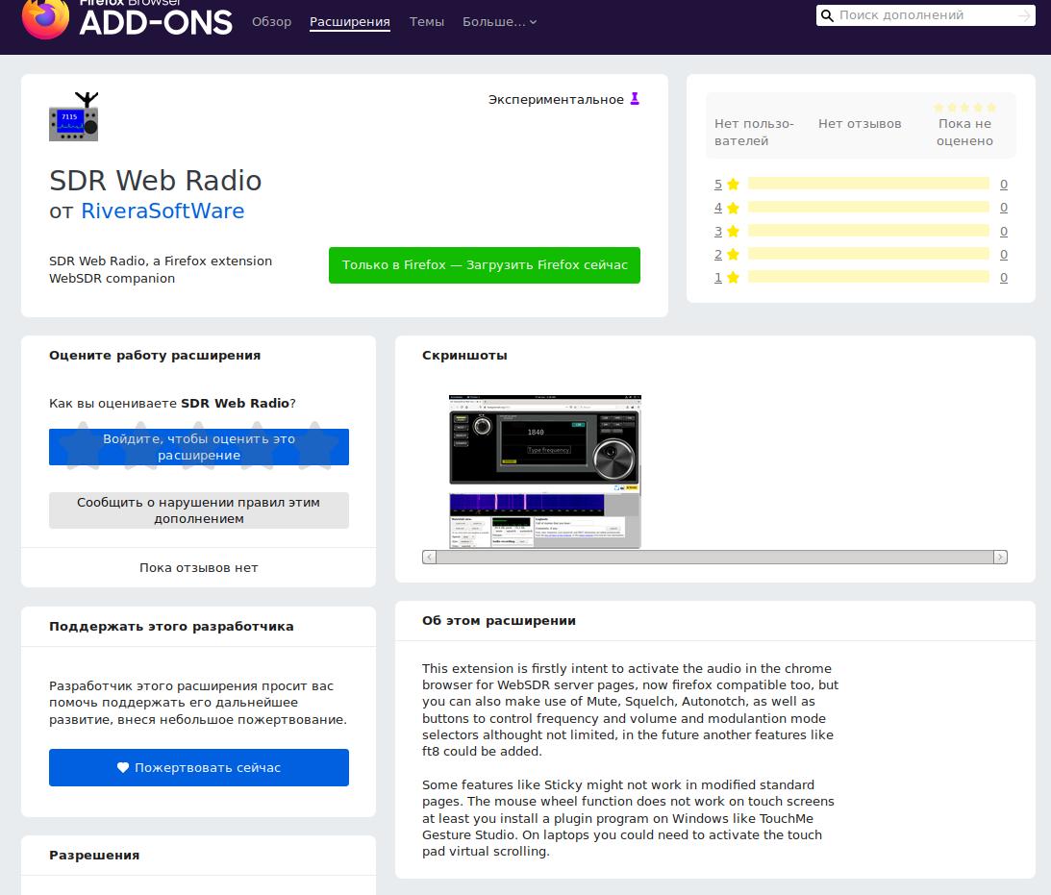
Task: Focus the Поиск дополнений search field
Action: coord(925,15)
